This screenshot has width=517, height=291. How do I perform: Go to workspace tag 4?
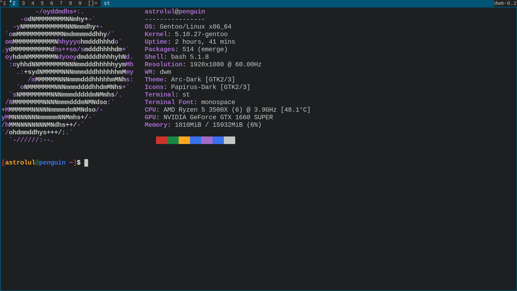33,3
